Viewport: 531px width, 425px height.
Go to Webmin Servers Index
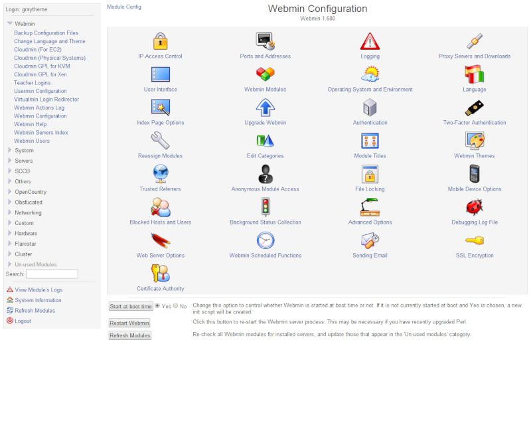pyautogui.click(x=41, y=133)
